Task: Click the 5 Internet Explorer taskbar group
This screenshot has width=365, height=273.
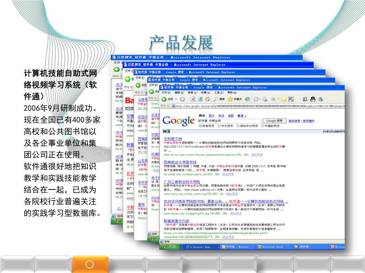Action: [x=201, y=247]
